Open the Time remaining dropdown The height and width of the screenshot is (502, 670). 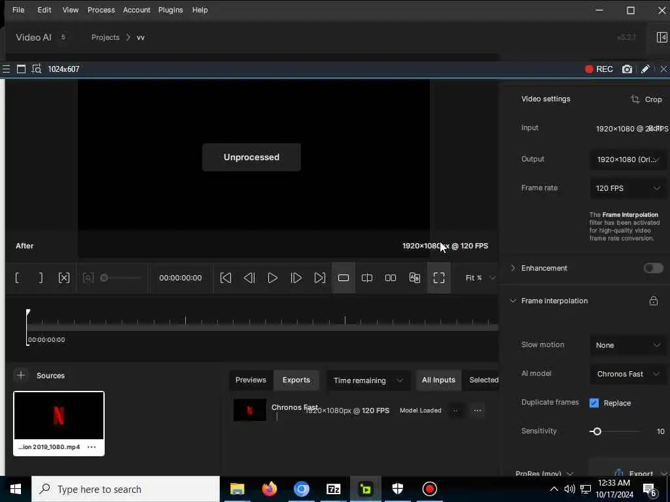[x=368, y=381]
